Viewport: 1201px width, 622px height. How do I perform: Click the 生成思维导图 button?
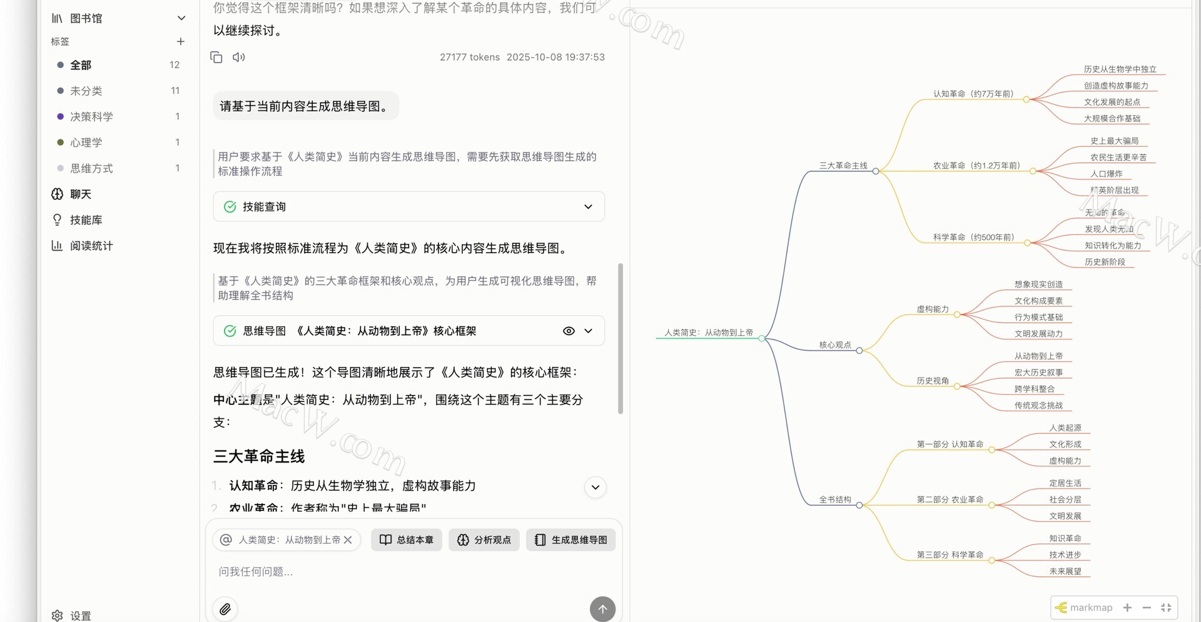tap(570, 539)
